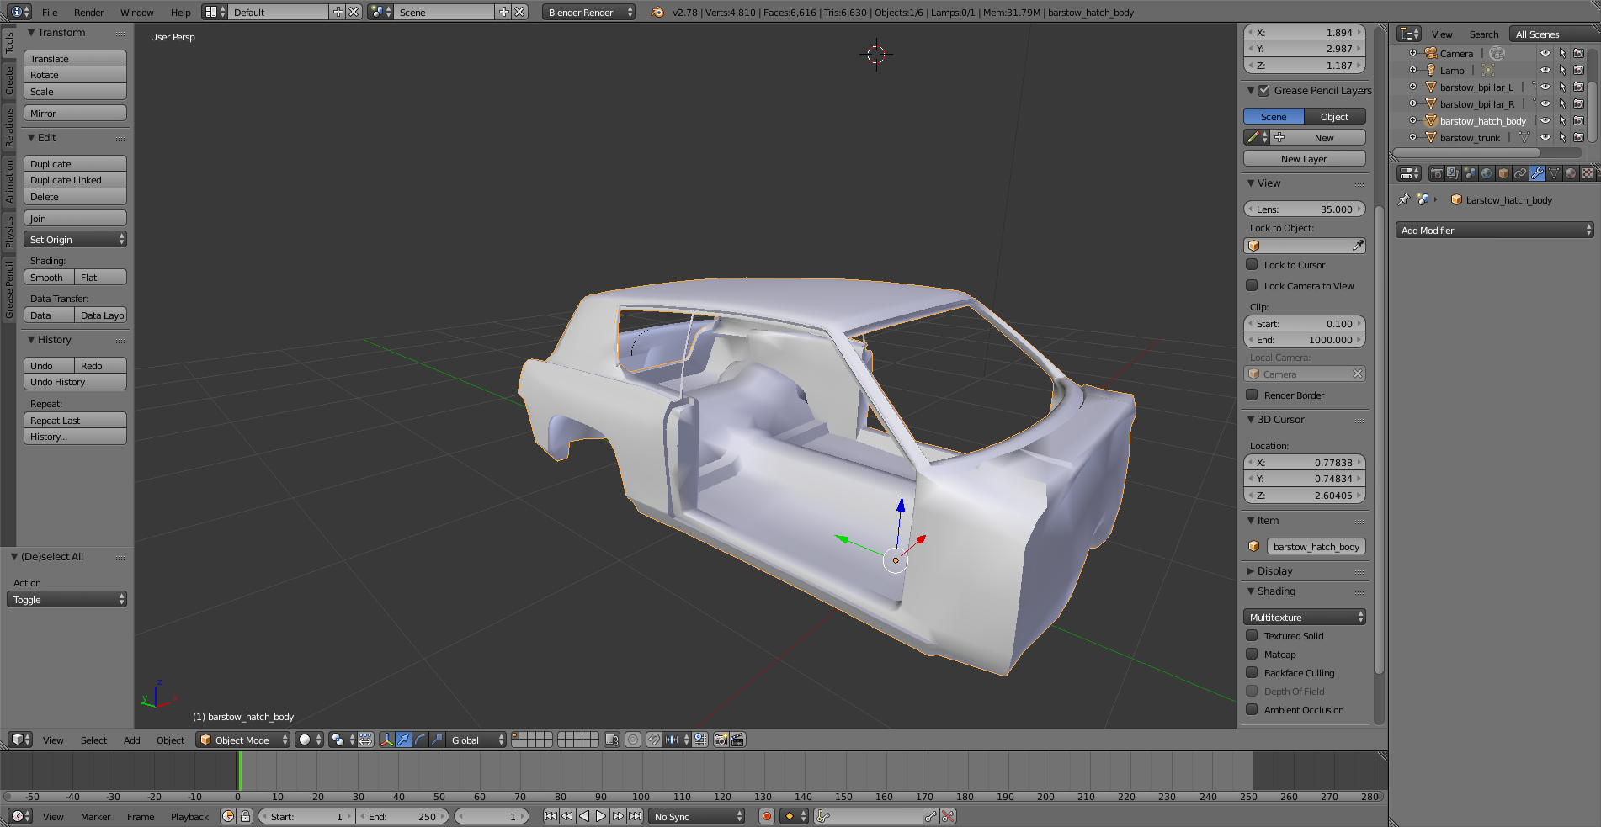Expand the Display panel
The image size is (1601, 827).
click(1274, 570)
